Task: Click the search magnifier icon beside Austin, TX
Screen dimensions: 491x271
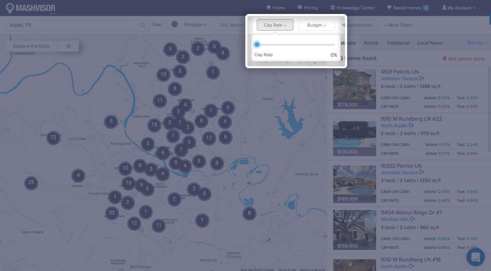Action: coord(142,25)
